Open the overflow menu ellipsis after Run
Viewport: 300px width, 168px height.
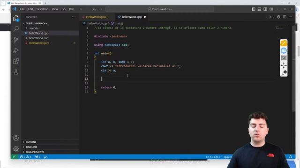coord(80,9)
